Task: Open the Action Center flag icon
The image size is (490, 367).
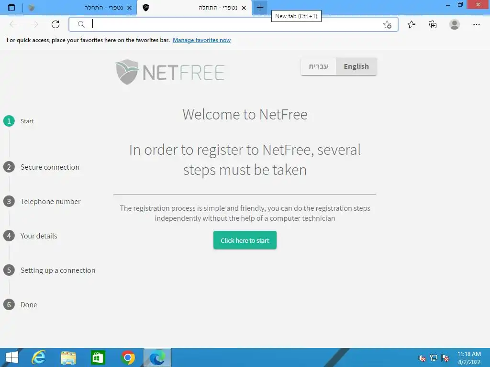Action: [x=445, y=358]
